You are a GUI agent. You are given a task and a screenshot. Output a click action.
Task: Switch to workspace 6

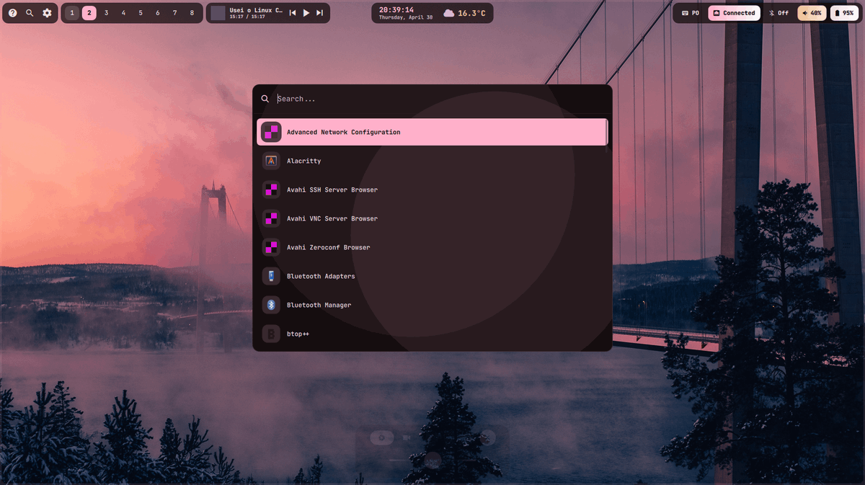158,13
